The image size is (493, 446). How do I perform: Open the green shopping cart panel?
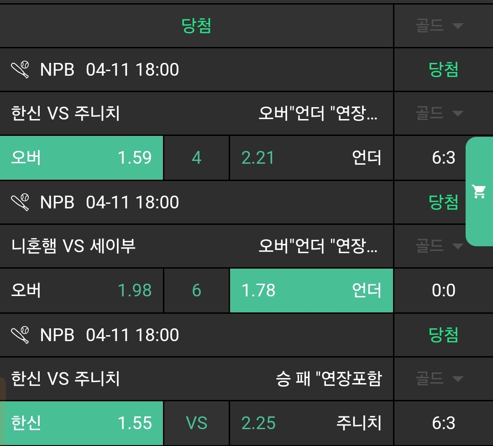point(479,192)
